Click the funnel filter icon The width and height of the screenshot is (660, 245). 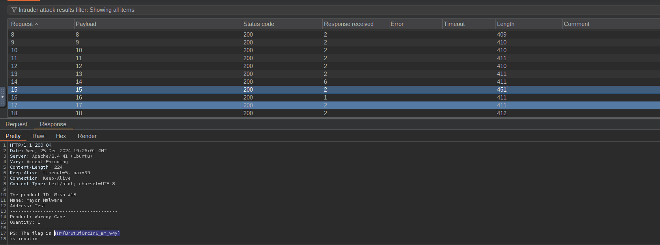[14, 10]
